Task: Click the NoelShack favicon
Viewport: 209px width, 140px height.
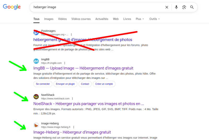Action: coord(36,97)
